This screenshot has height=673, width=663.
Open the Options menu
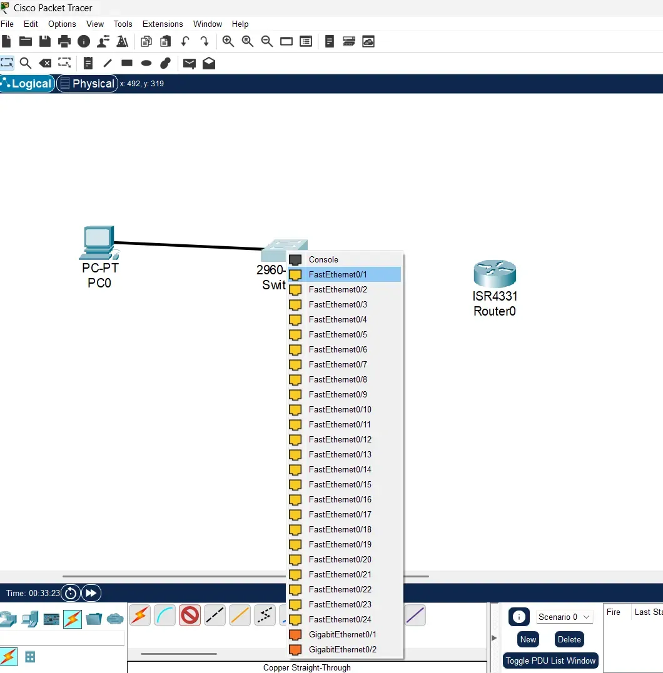click(62, 24)
